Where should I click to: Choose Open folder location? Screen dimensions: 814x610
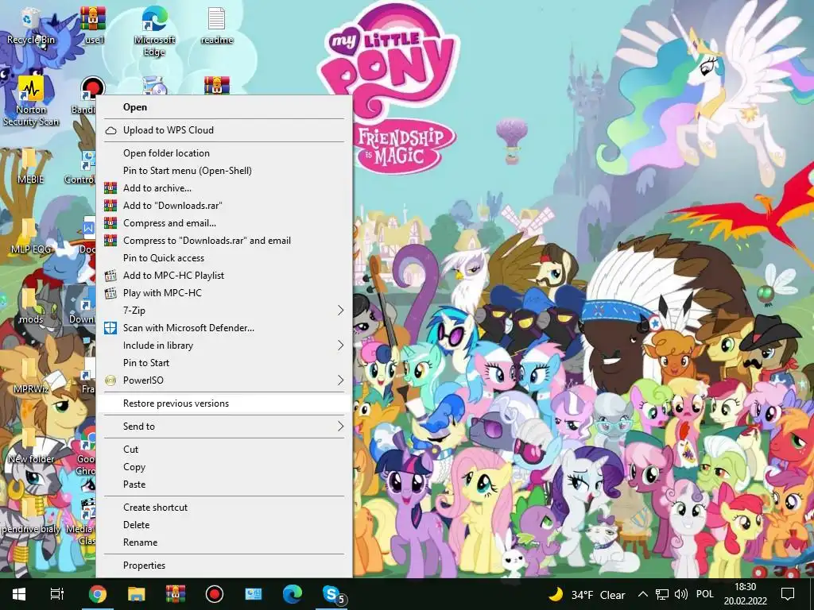pyautogui.click(x=224, y=153)
